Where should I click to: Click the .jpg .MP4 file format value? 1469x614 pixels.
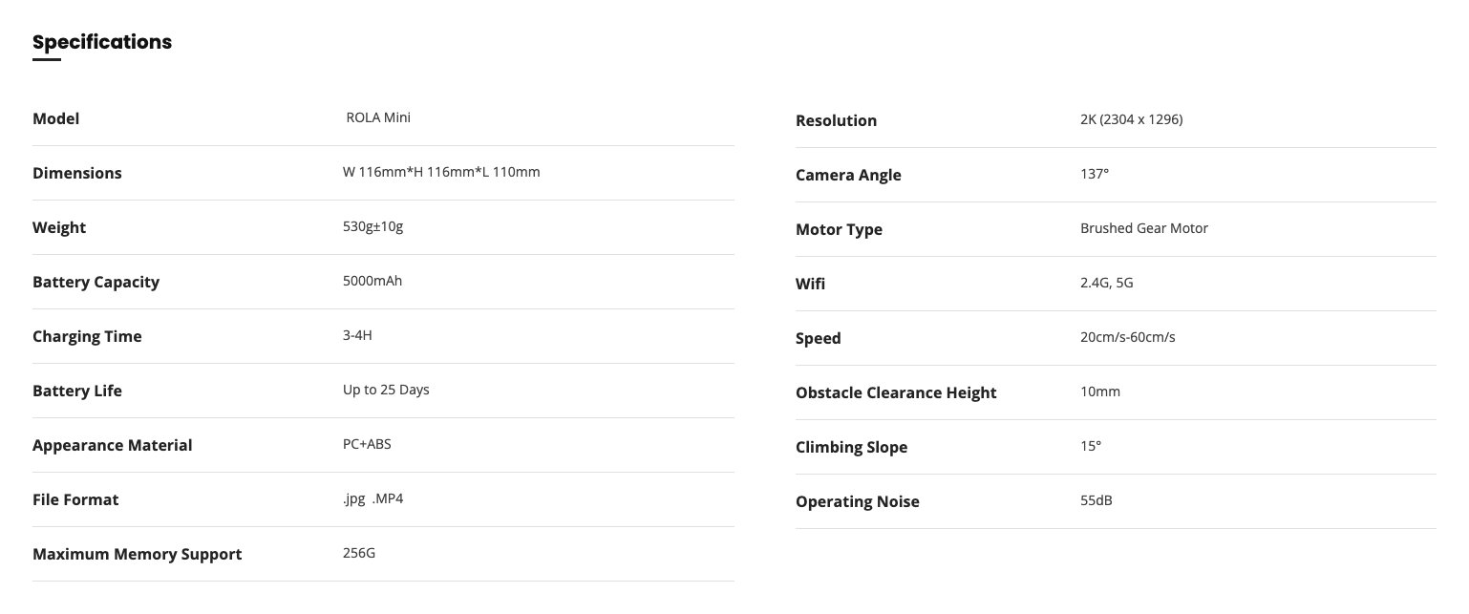373,498
